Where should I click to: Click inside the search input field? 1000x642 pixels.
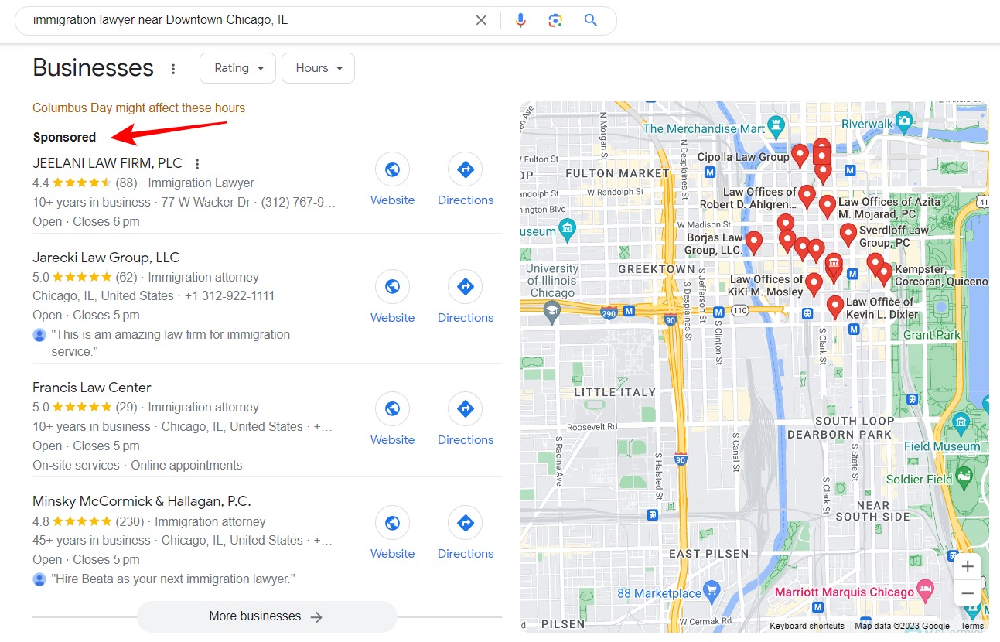pyautogui.click(x=232, y=19)
